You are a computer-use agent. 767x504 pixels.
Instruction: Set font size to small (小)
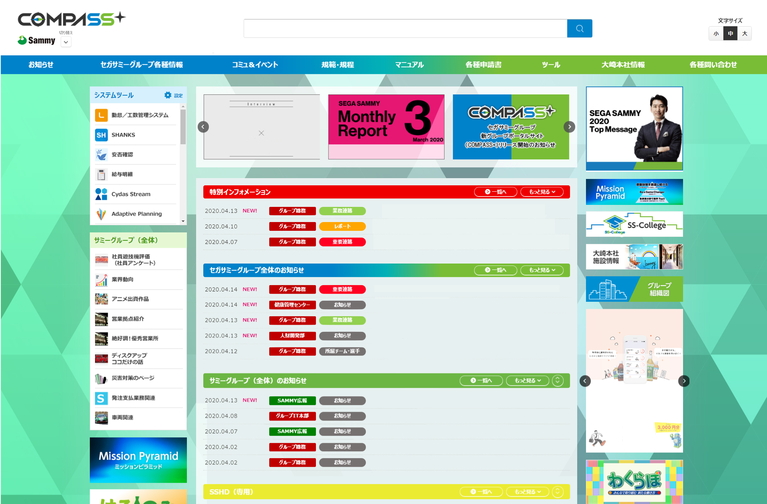coord(716,34)
